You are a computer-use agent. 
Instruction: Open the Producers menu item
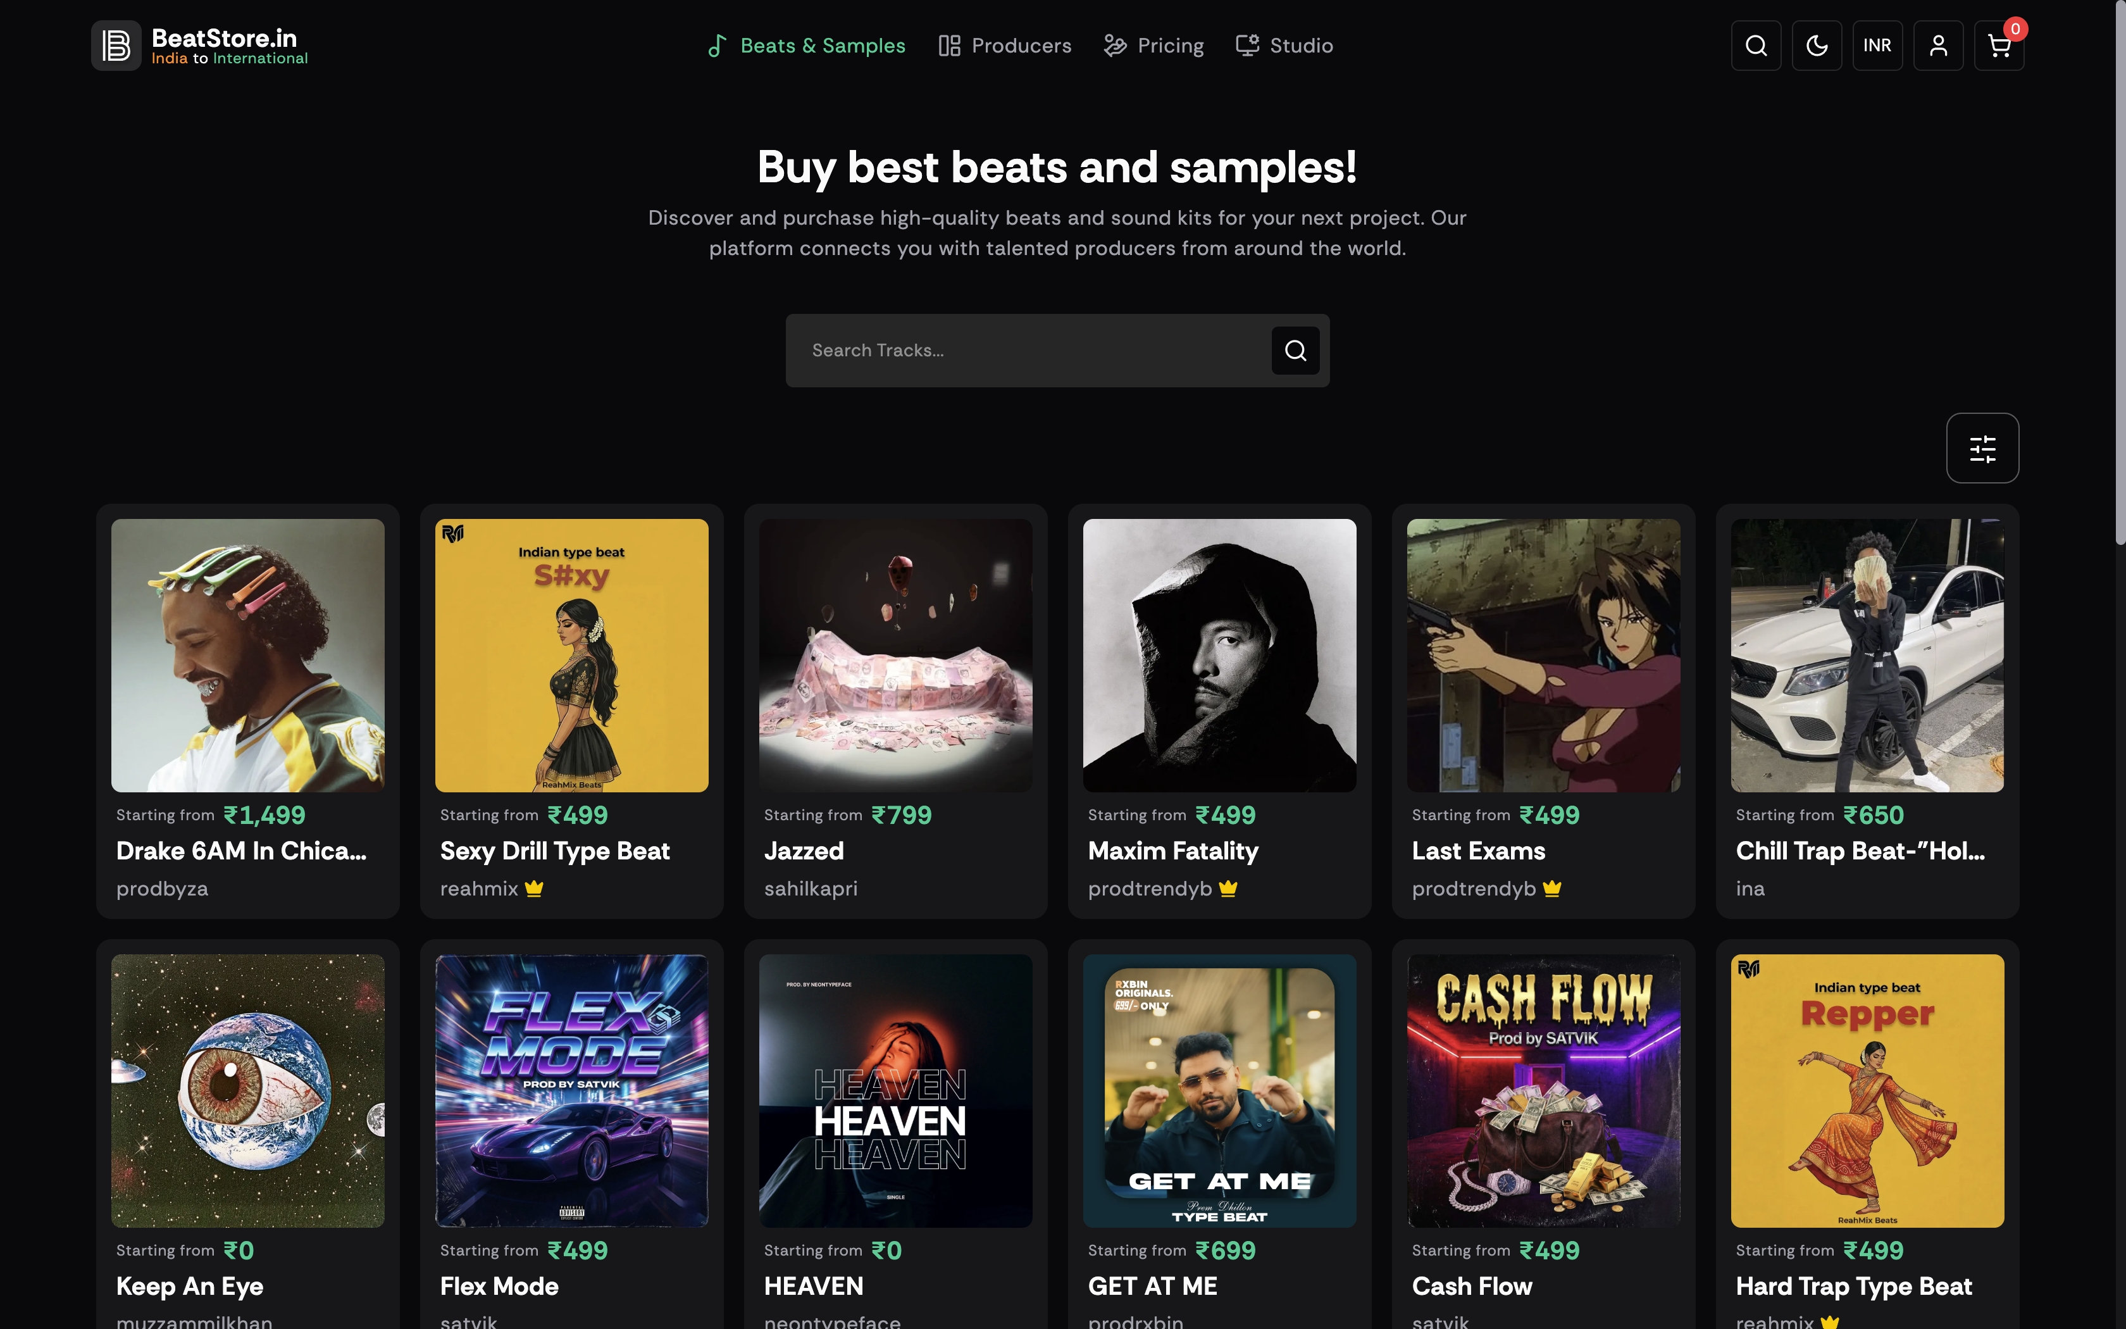pos(1005,46)
